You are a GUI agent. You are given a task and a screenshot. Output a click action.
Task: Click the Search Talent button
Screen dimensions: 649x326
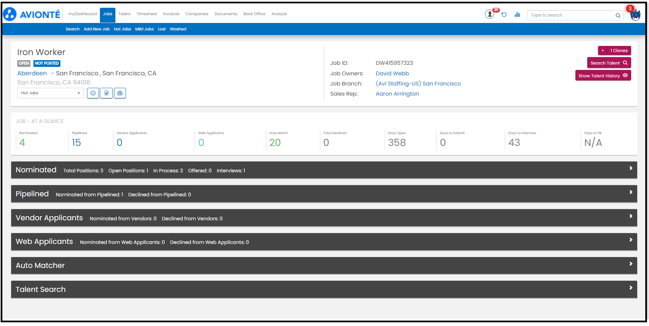pos(609,63)
